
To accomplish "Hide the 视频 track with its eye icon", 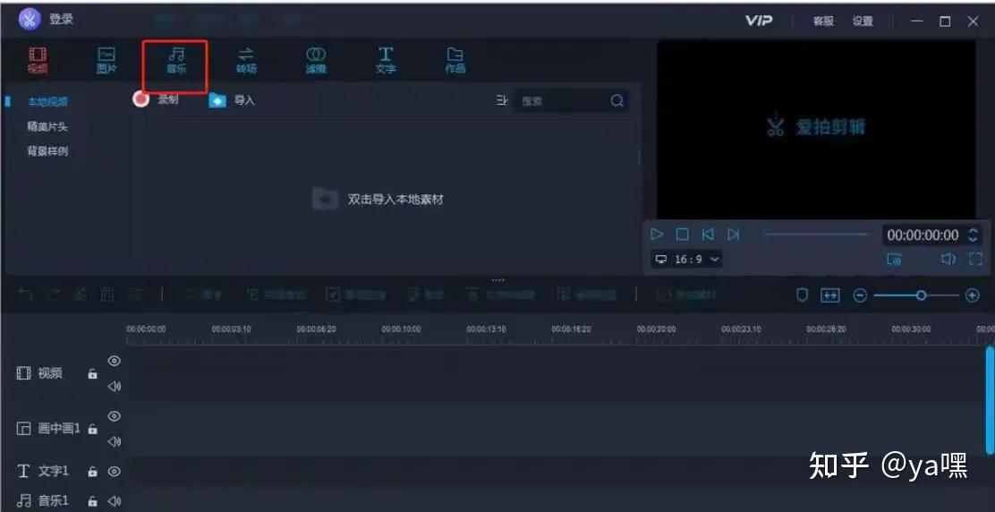I will [x=115, y=361].
